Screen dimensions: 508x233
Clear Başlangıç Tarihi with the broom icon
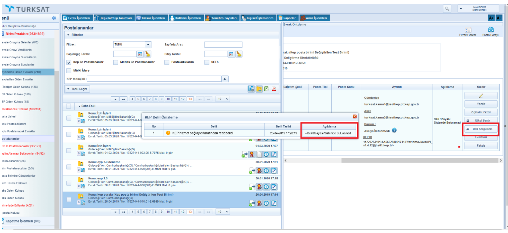tap(148, 54)
